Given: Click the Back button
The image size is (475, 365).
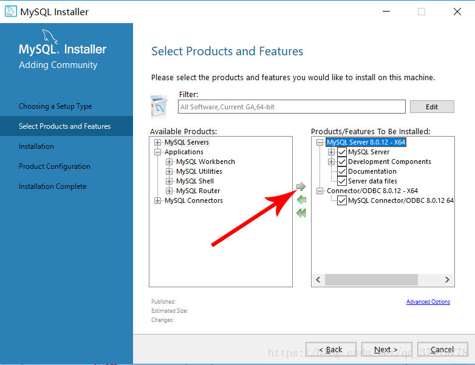Looking at the screenshot, I should (331, 349).
